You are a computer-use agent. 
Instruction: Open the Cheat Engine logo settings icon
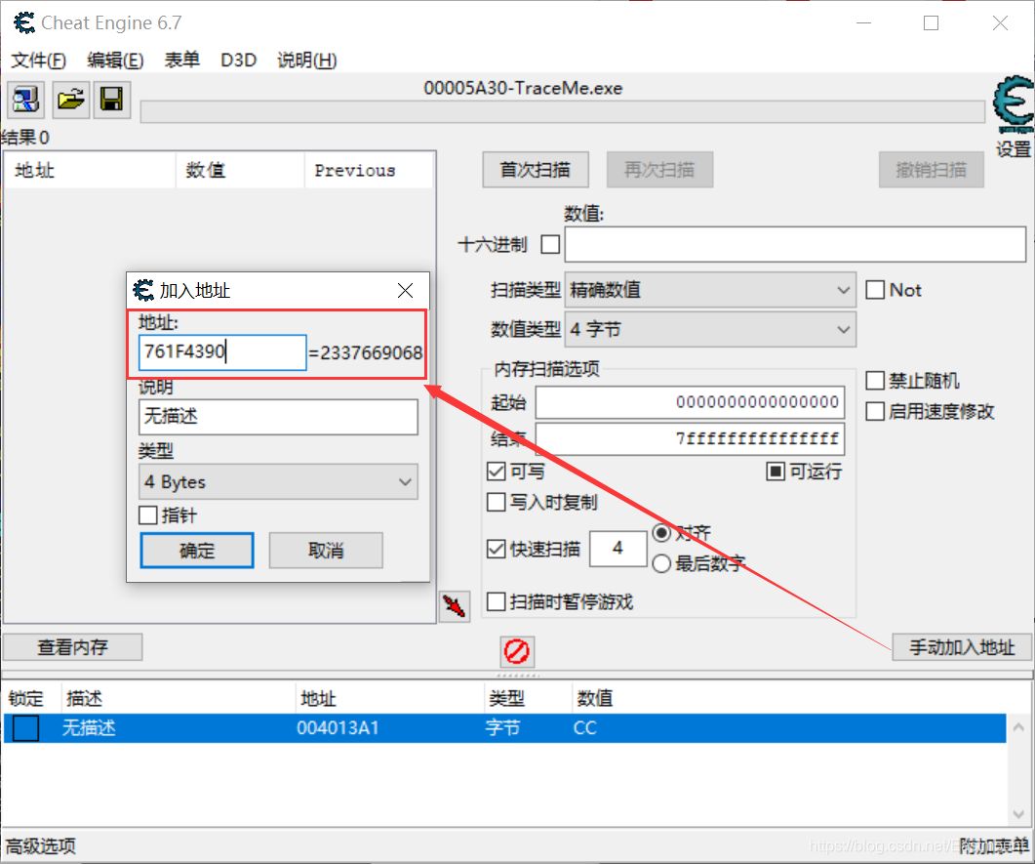coord(1014,103)
